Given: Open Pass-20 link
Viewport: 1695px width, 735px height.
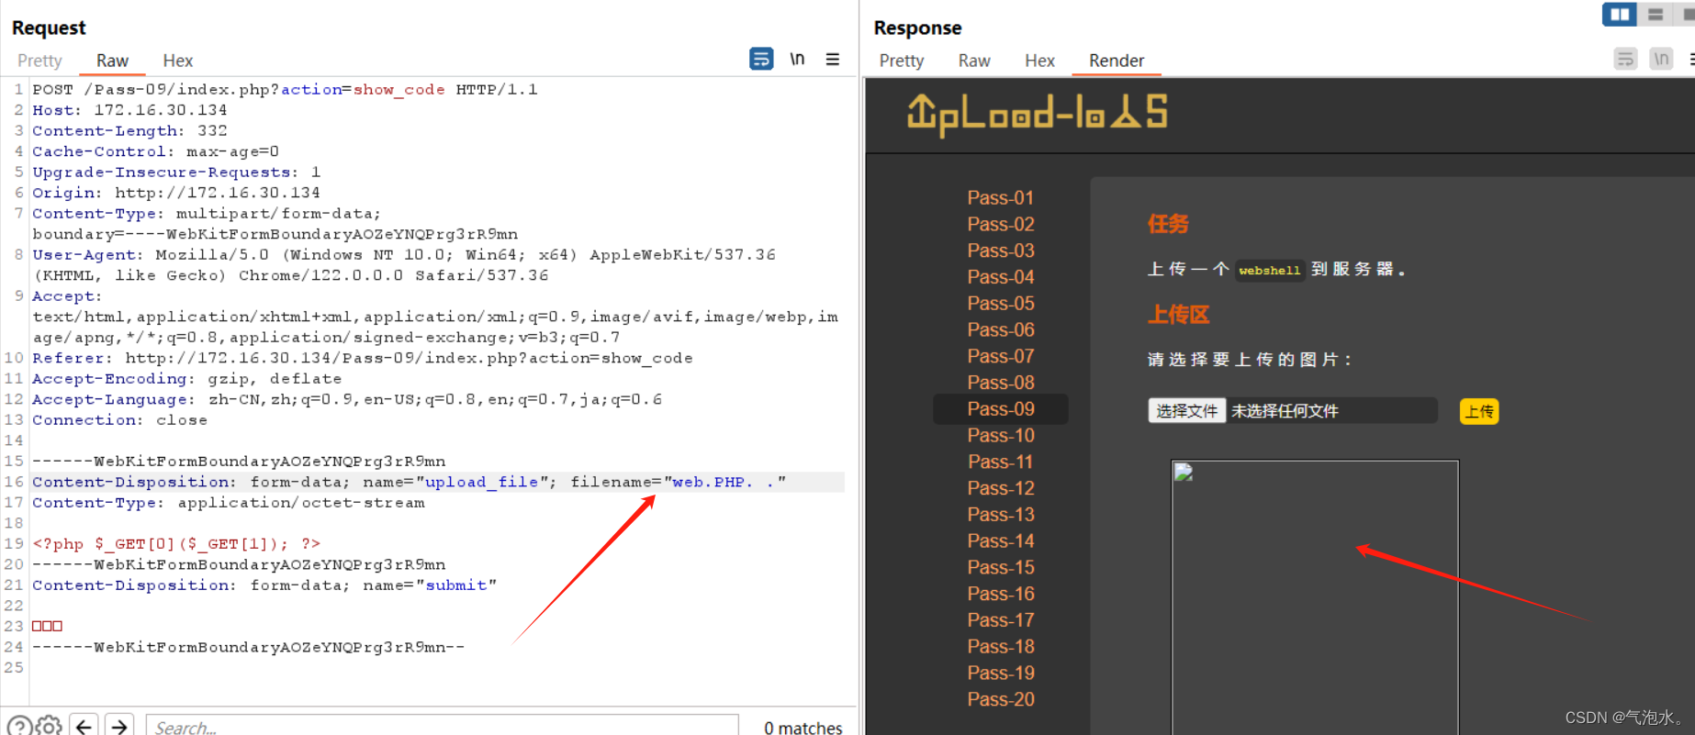Looking at the screenshot, I should click(1000, 699).
